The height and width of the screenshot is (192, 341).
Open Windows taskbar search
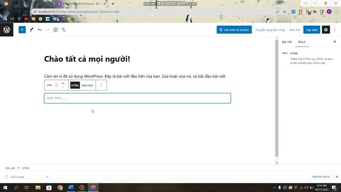click(x=16, y=187)
